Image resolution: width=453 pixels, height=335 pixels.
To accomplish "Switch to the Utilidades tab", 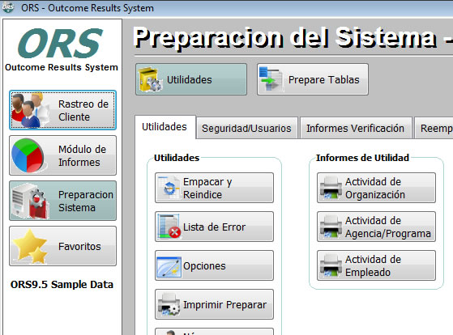I will (165, 127).
